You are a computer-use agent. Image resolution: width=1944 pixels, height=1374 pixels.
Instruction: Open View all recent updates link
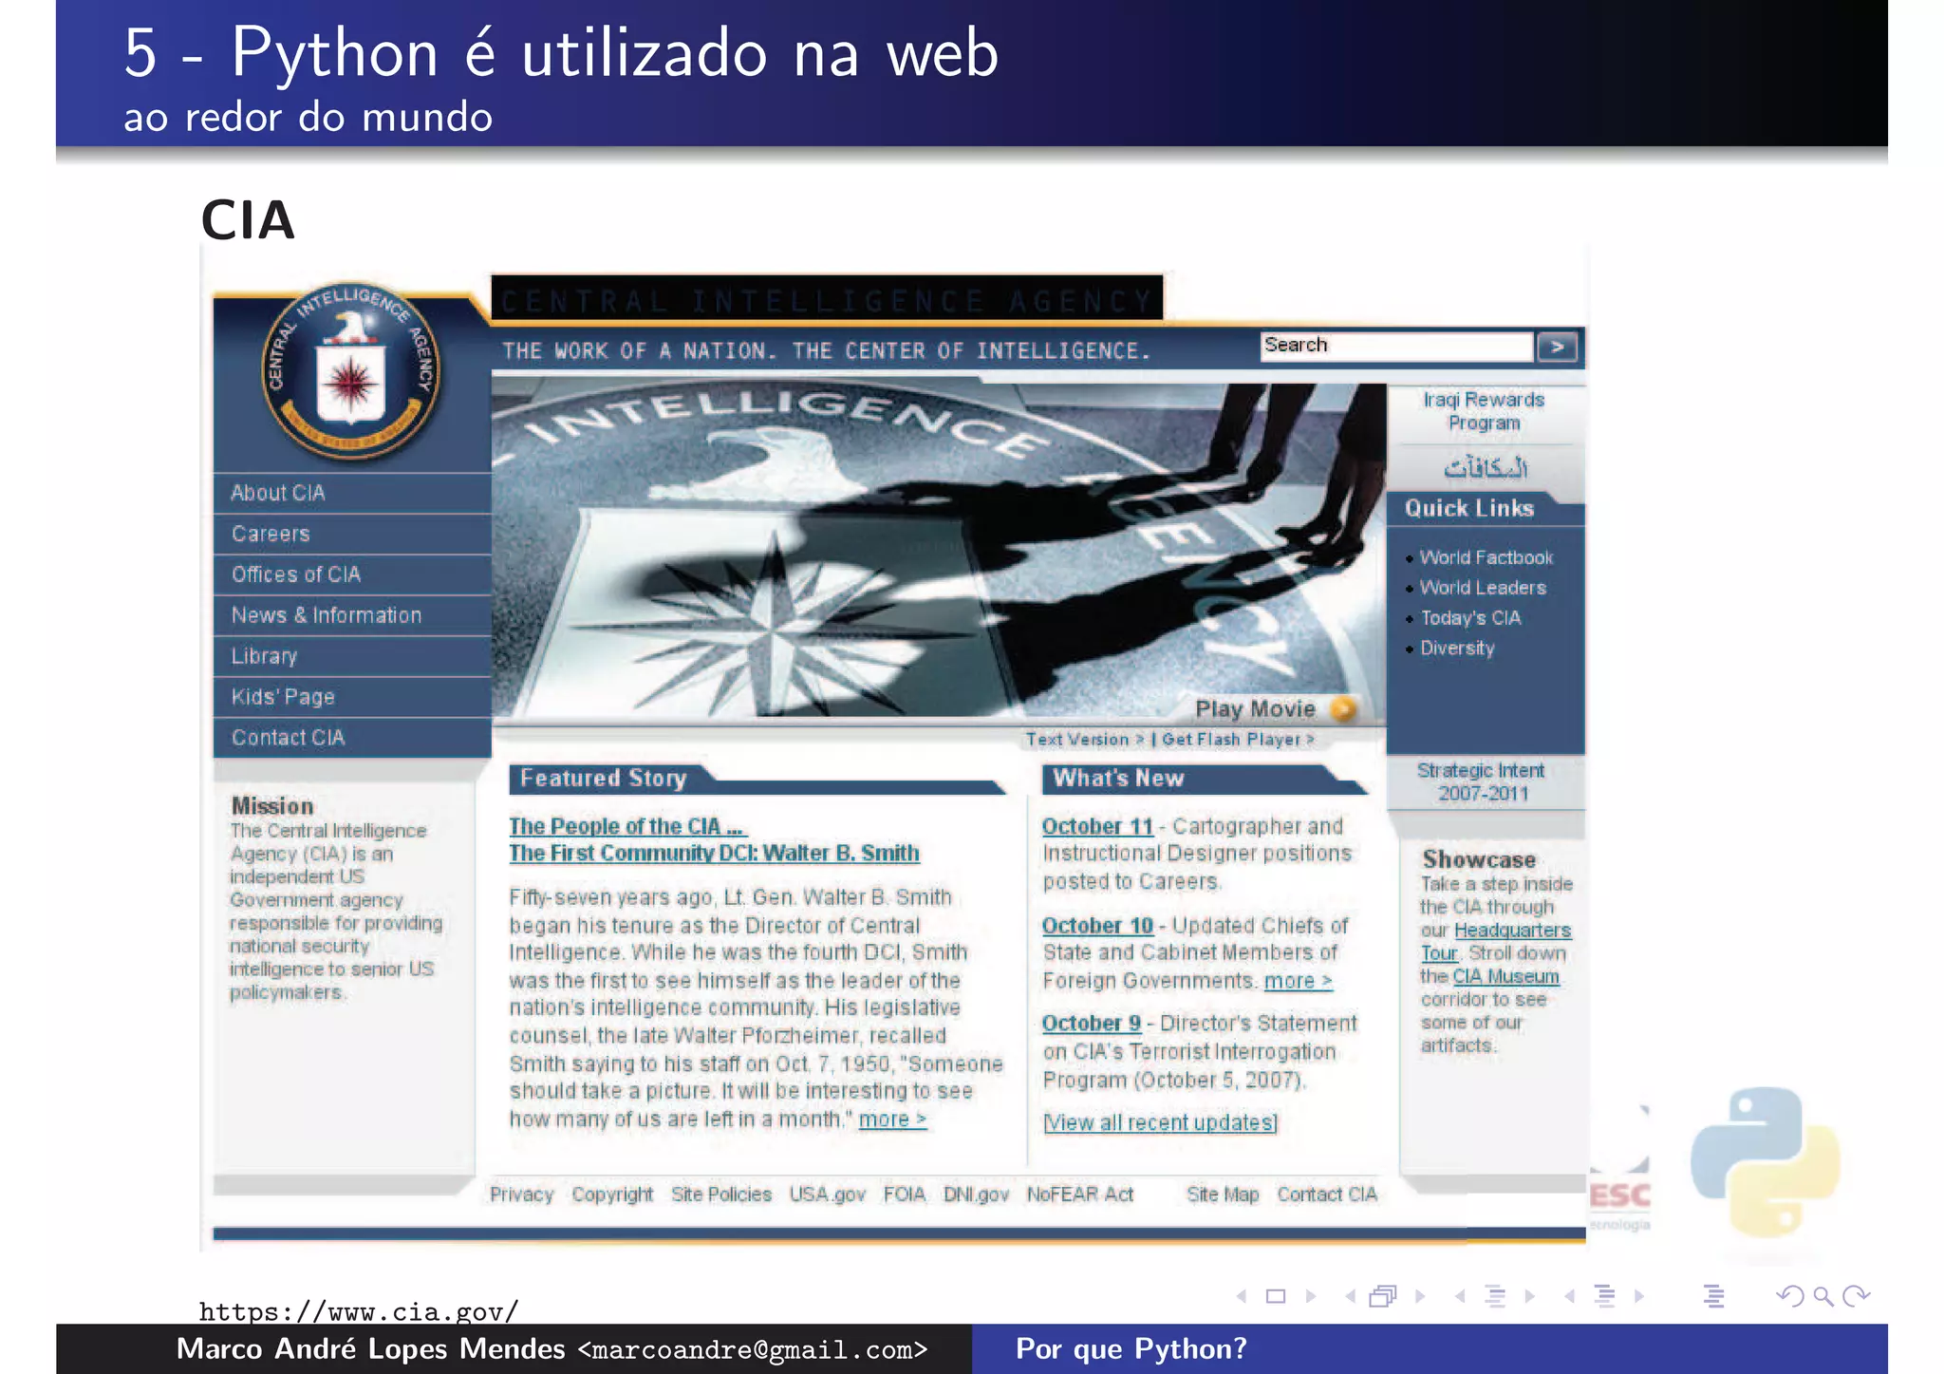tap(1160, 1122)
